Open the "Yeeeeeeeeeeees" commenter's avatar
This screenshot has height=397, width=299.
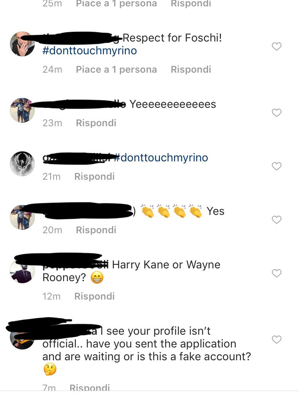coord(22,110)
